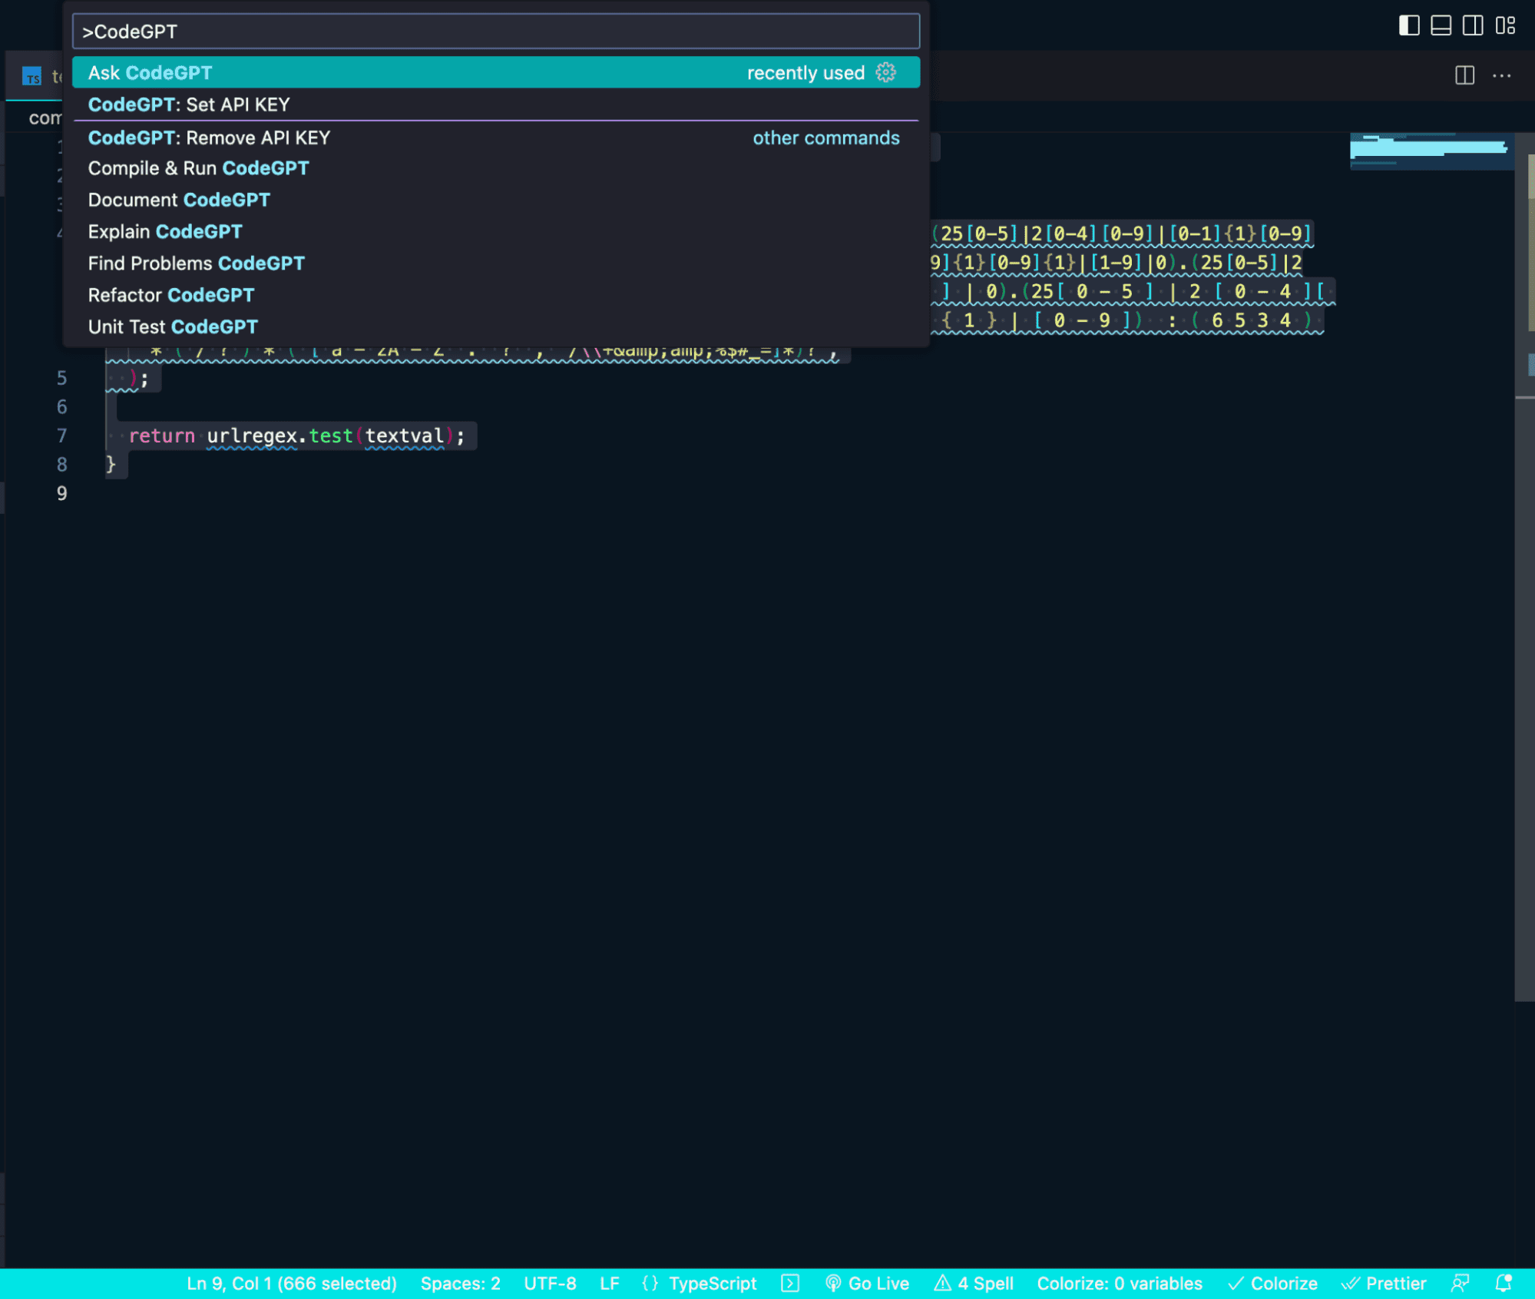Image resolution: width=1535 pixels, height=1299 pixels.
Task: Click line number 7 in gutter
Action: coord(61,436)
